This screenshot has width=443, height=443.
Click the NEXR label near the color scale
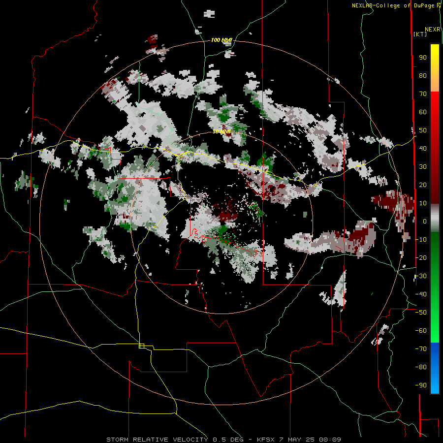click(x=433, y=30)
